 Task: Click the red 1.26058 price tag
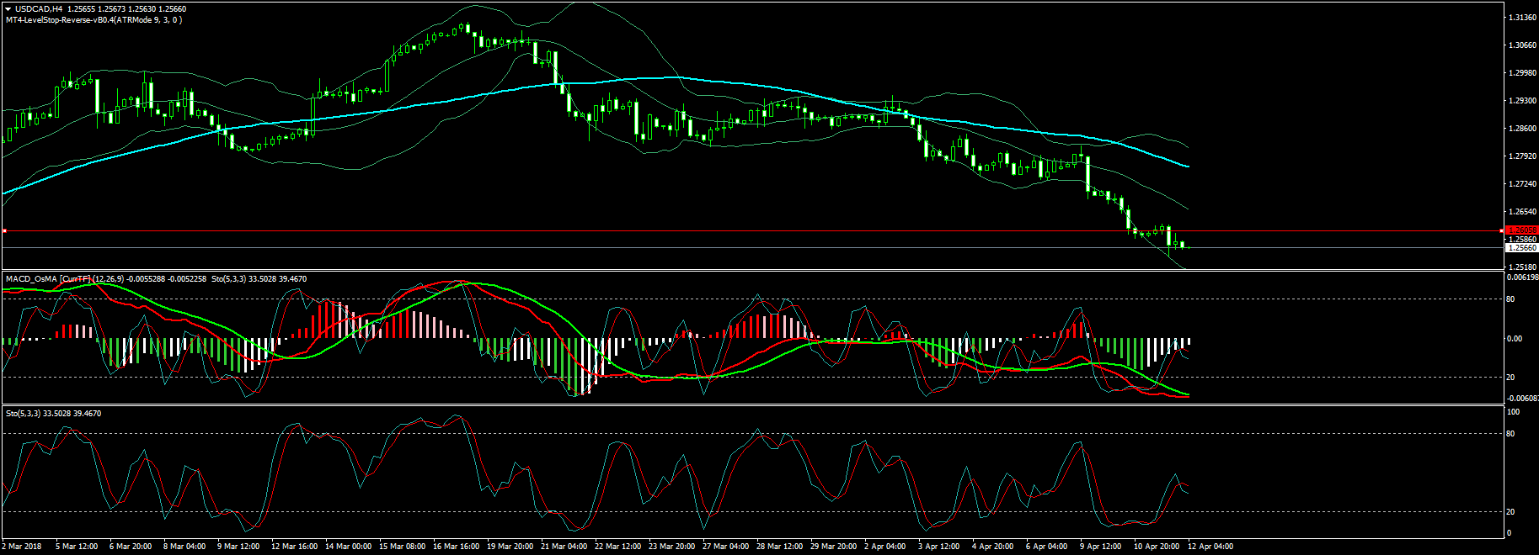tap(1521, 230)
